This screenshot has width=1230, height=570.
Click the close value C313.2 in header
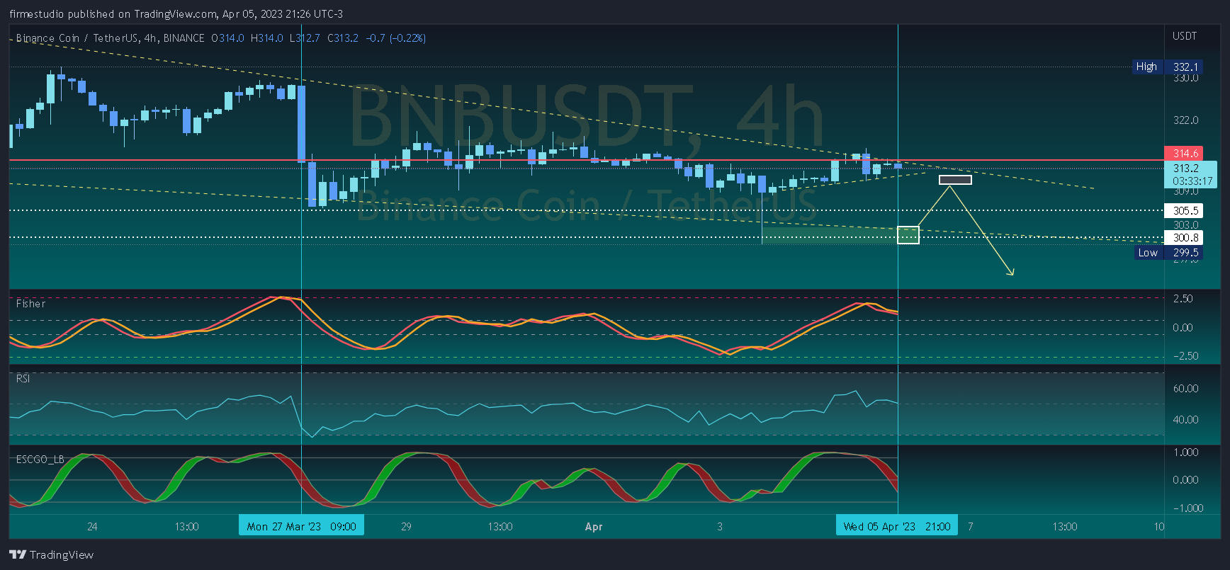pos(342,38)
